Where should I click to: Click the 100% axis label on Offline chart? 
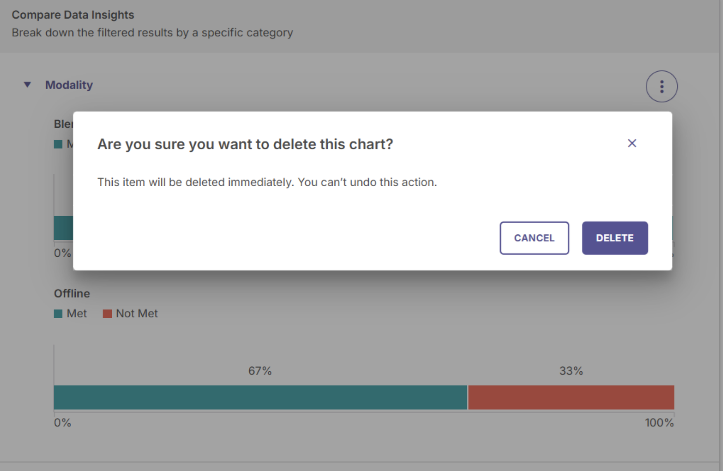659,423
